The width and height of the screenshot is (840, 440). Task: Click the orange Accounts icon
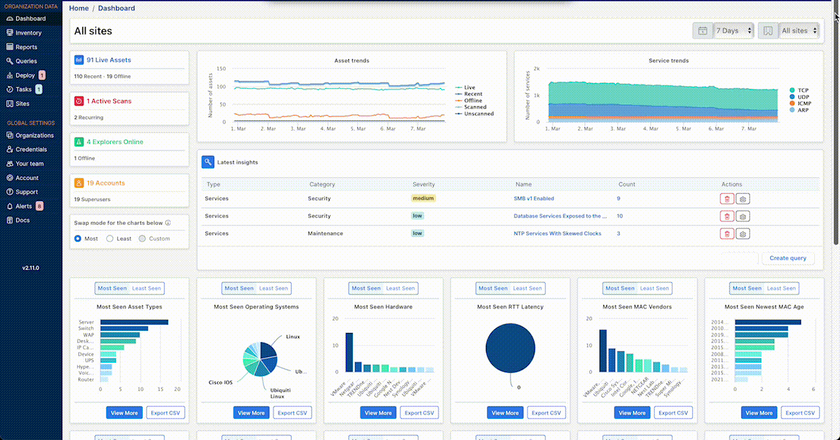(x=79, y=183)
